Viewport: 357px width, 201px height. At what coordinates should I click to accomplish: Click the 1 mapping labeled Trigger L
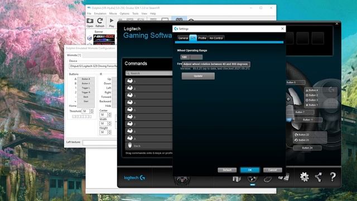[86, 88]
